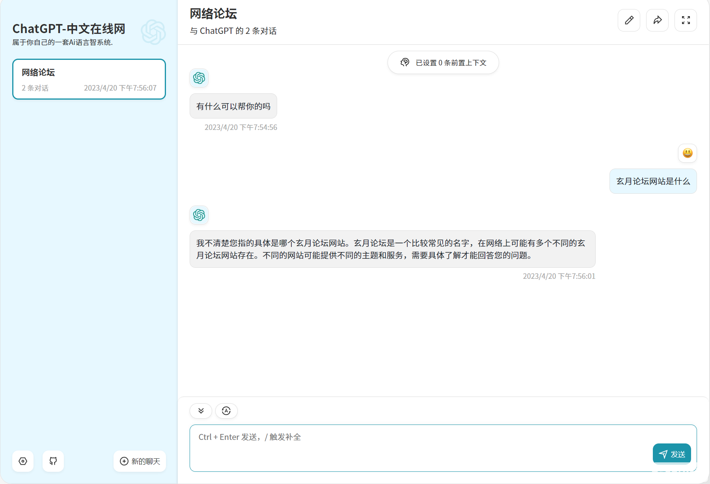
Task: Click the tagline 属于你自己的一套Ai语言智系统.
Action: (x=63, y=42)
